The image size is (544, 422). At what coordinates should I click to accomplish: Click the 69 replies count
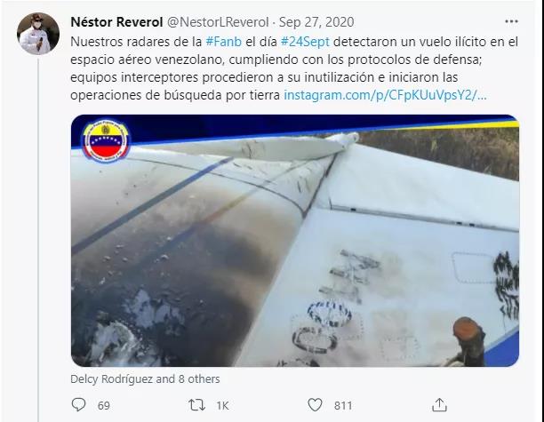(104, 405)
